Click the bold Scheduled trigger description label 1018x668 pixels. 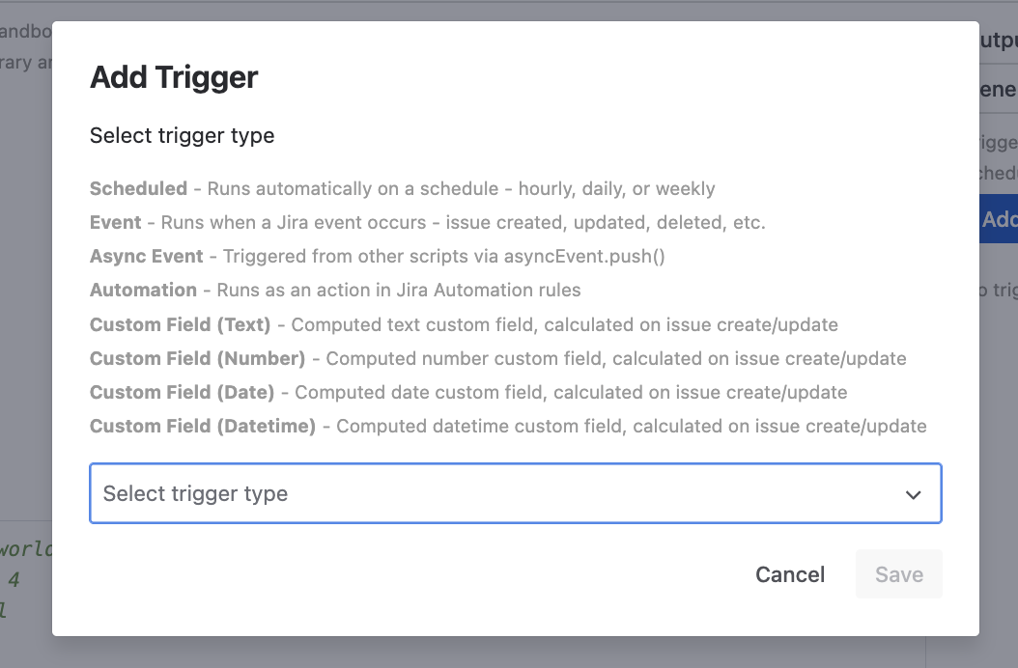(138, 188)
